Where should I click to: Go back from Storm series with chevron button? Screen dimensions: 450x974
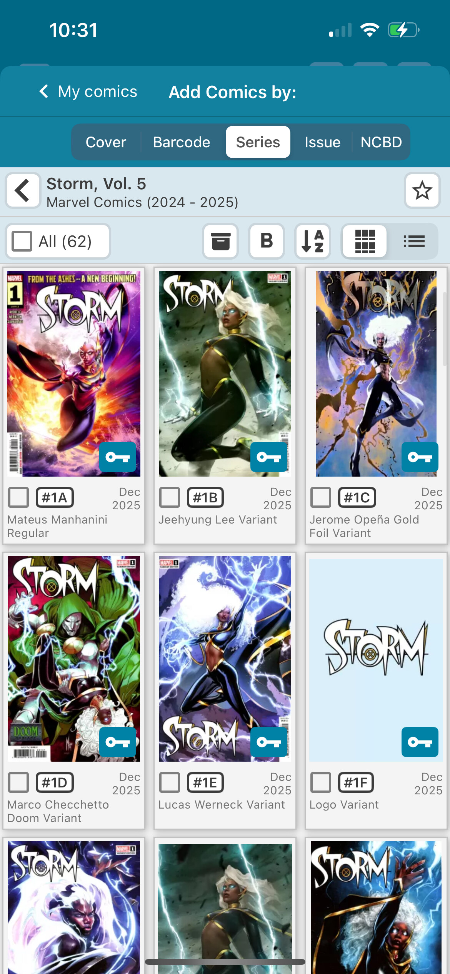(23, 190)
